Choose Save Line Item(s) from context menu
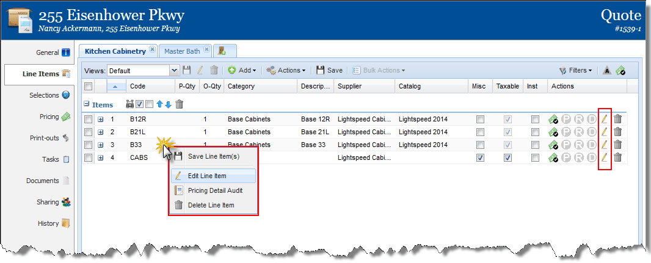The image size is (651, 263). 213,157
